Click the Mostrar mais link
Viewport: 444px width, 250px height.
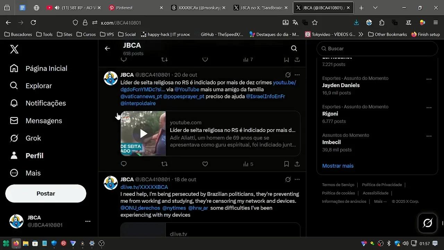point(338,166)
